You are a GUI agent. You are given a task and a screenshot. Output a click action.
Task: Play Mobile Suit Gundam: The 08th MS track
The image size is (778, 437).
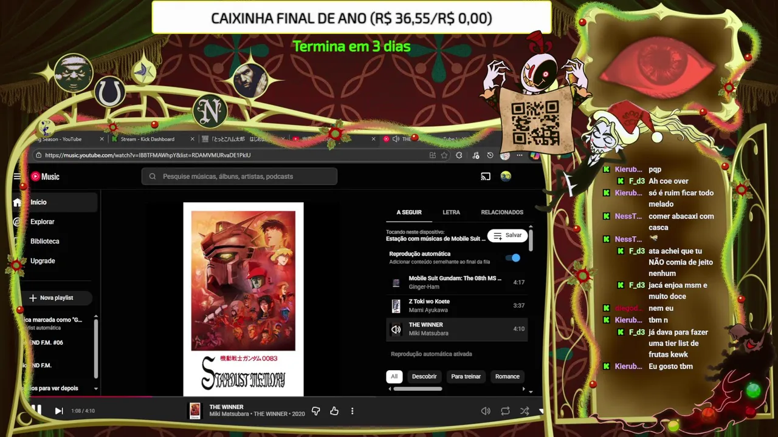pyautogui.click(x=457, y=282)
